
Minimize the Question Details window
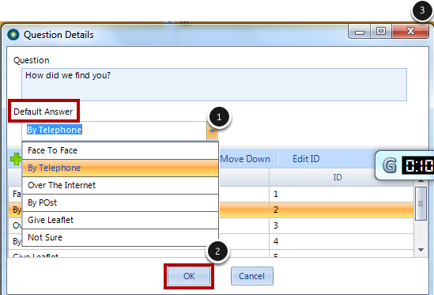tap(359, 32)
